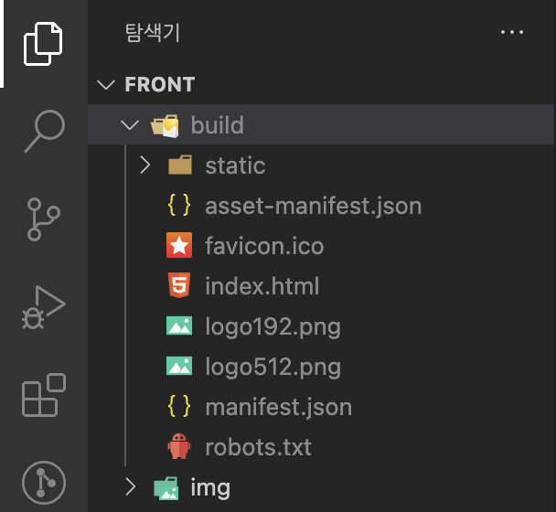Open the Git Graph circular icon

tap(44, 483)
